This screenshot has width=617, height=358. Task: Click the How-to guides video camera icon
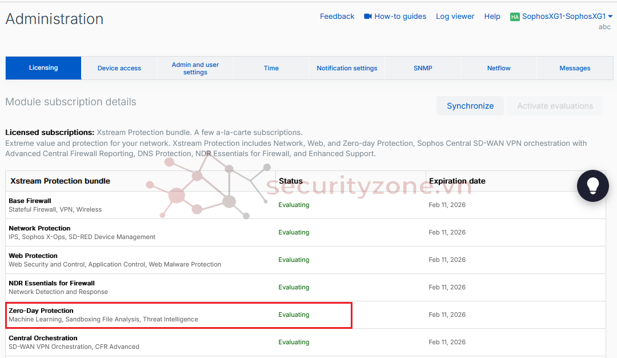[x=368, y=17]
